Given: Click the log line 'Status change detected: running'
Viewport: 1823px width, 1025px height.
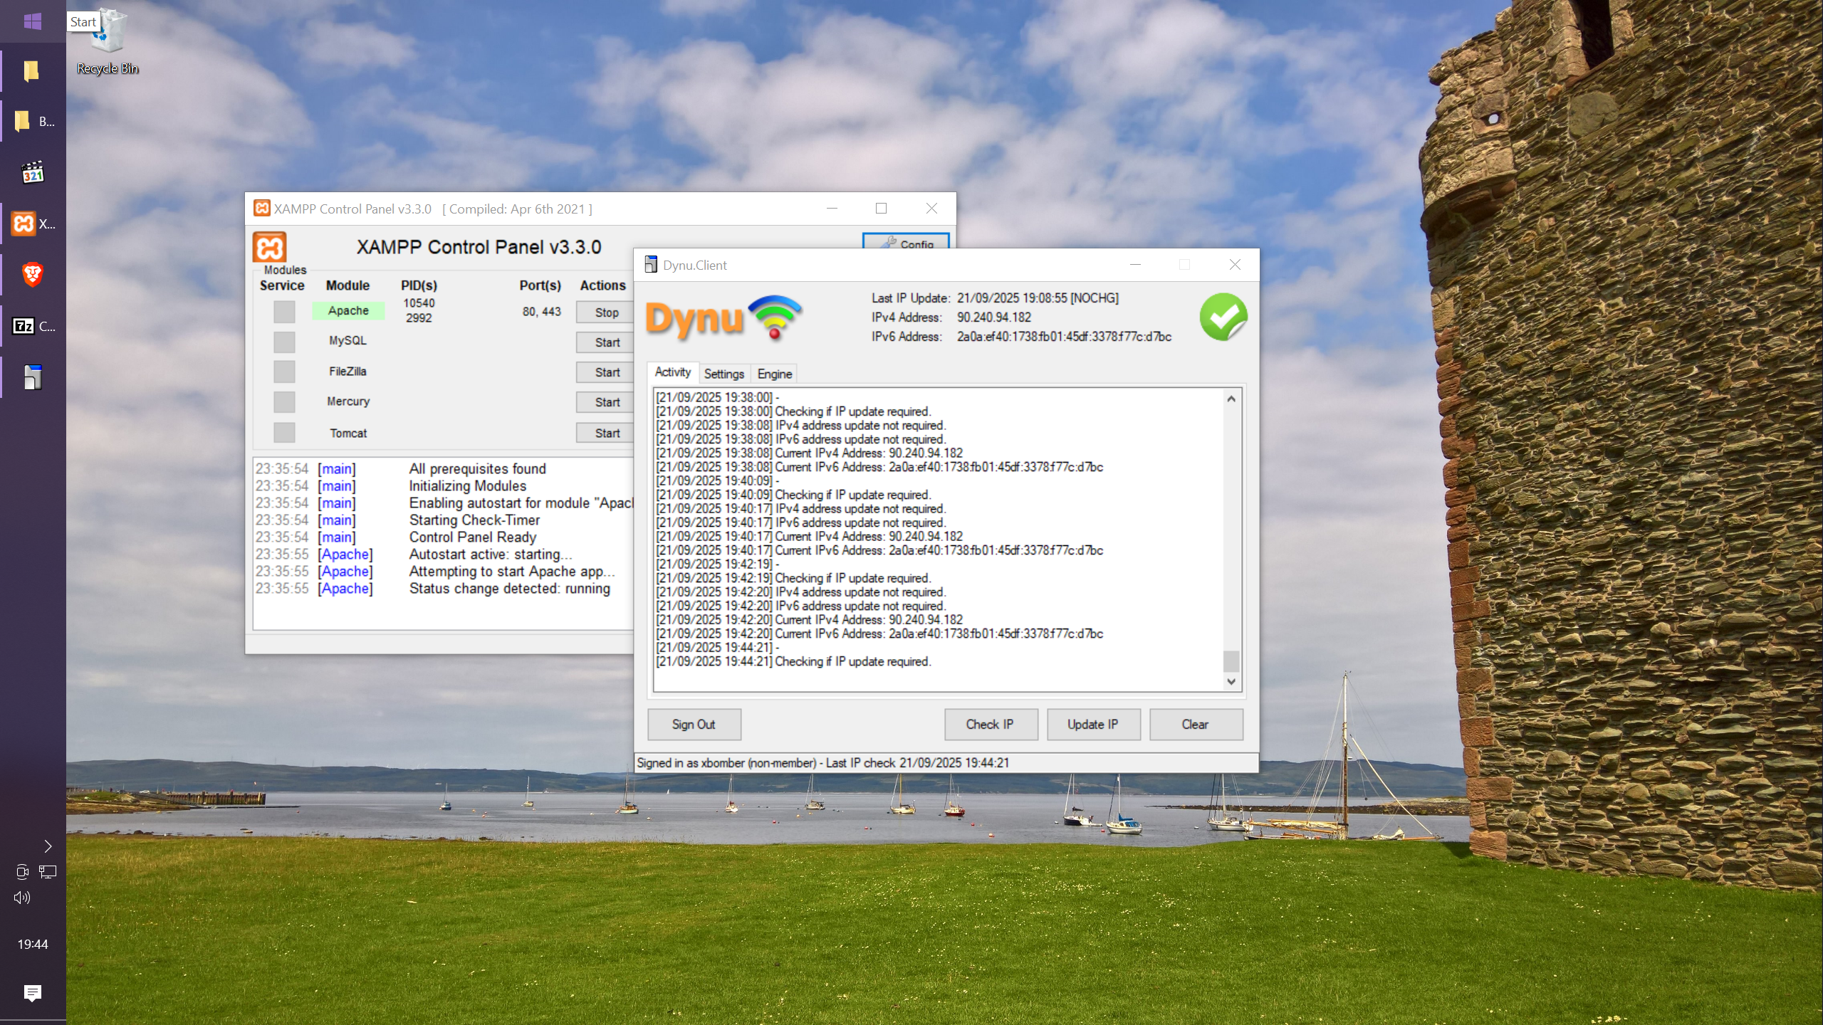Looking at the screenshot, I should tap(510, 589).
